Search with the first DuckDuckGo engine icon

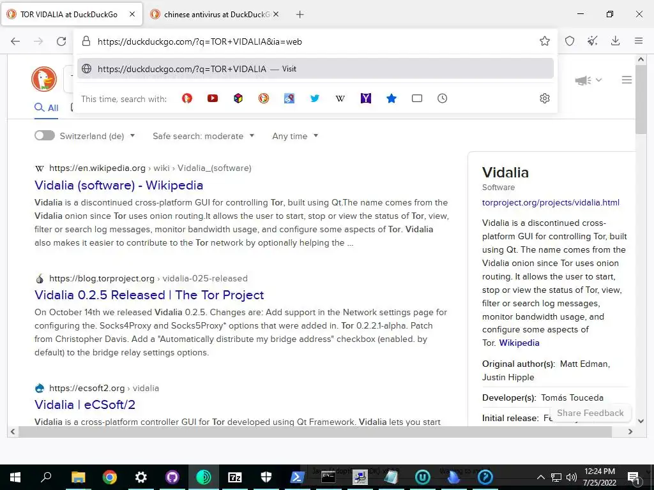[187, 98]
